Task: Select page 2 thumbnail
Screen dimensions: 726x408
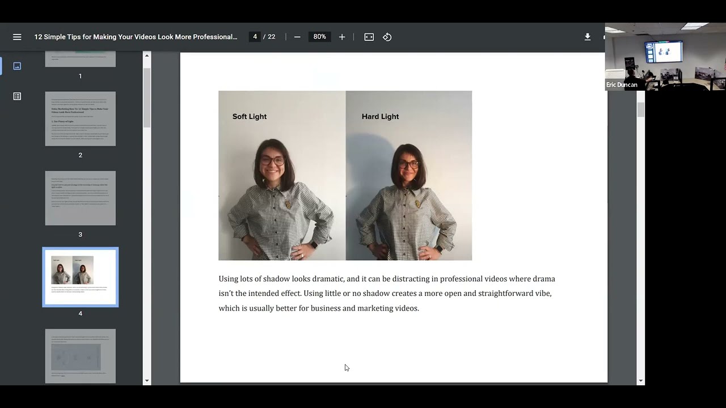Action: point(81,118)
